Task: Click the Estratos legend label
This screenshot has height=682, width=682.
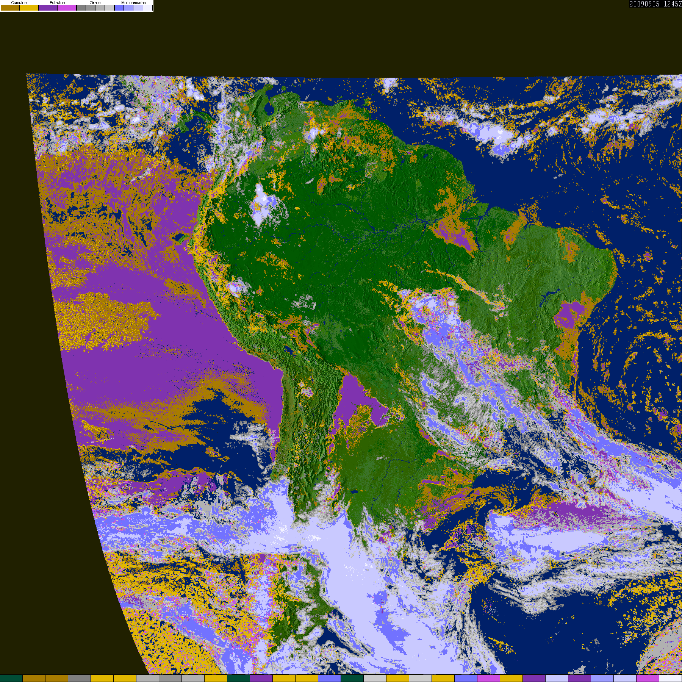Action: (x=57, y=3)
